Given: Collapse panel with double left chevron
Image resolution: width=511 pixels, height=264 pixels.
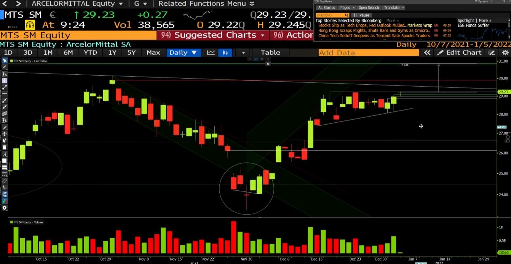Looking at the screenshot, I should coord(427,53).
